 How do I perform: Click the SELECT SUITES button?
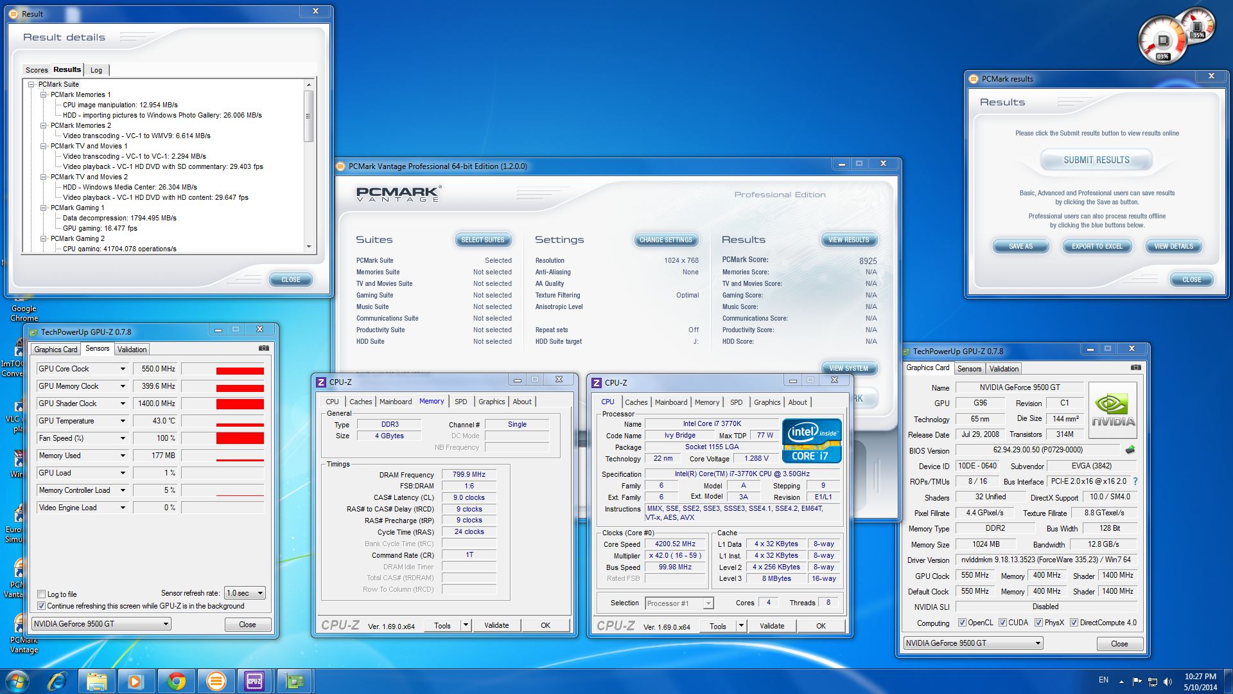tap(483, 240)
